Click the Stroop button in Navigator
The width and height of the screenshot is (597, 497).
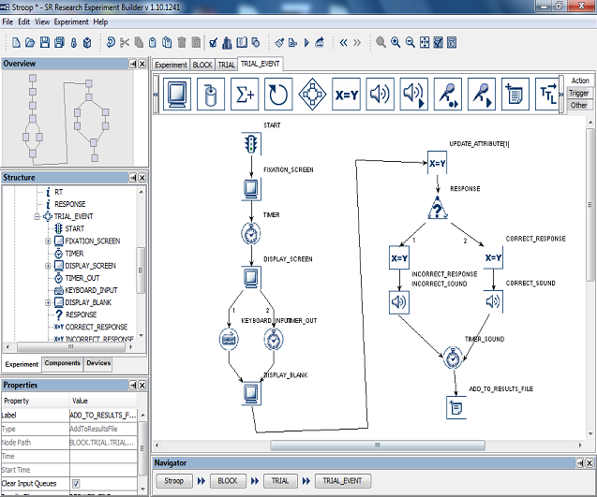[x=174, y=481]
